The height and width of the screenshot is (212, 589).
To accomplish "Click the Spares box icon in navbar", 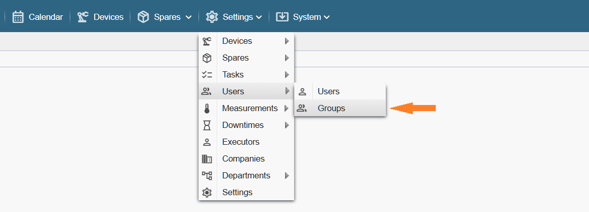I will pos(143,17).
